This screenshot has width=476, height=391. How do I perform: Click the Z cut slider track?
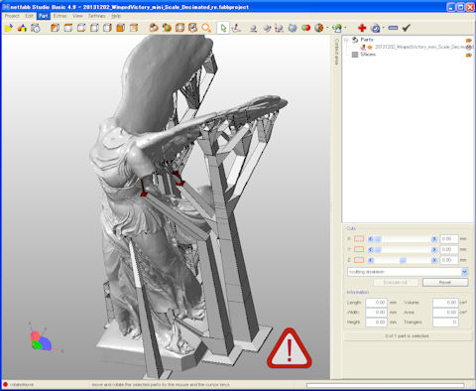[x=403, y=260]
